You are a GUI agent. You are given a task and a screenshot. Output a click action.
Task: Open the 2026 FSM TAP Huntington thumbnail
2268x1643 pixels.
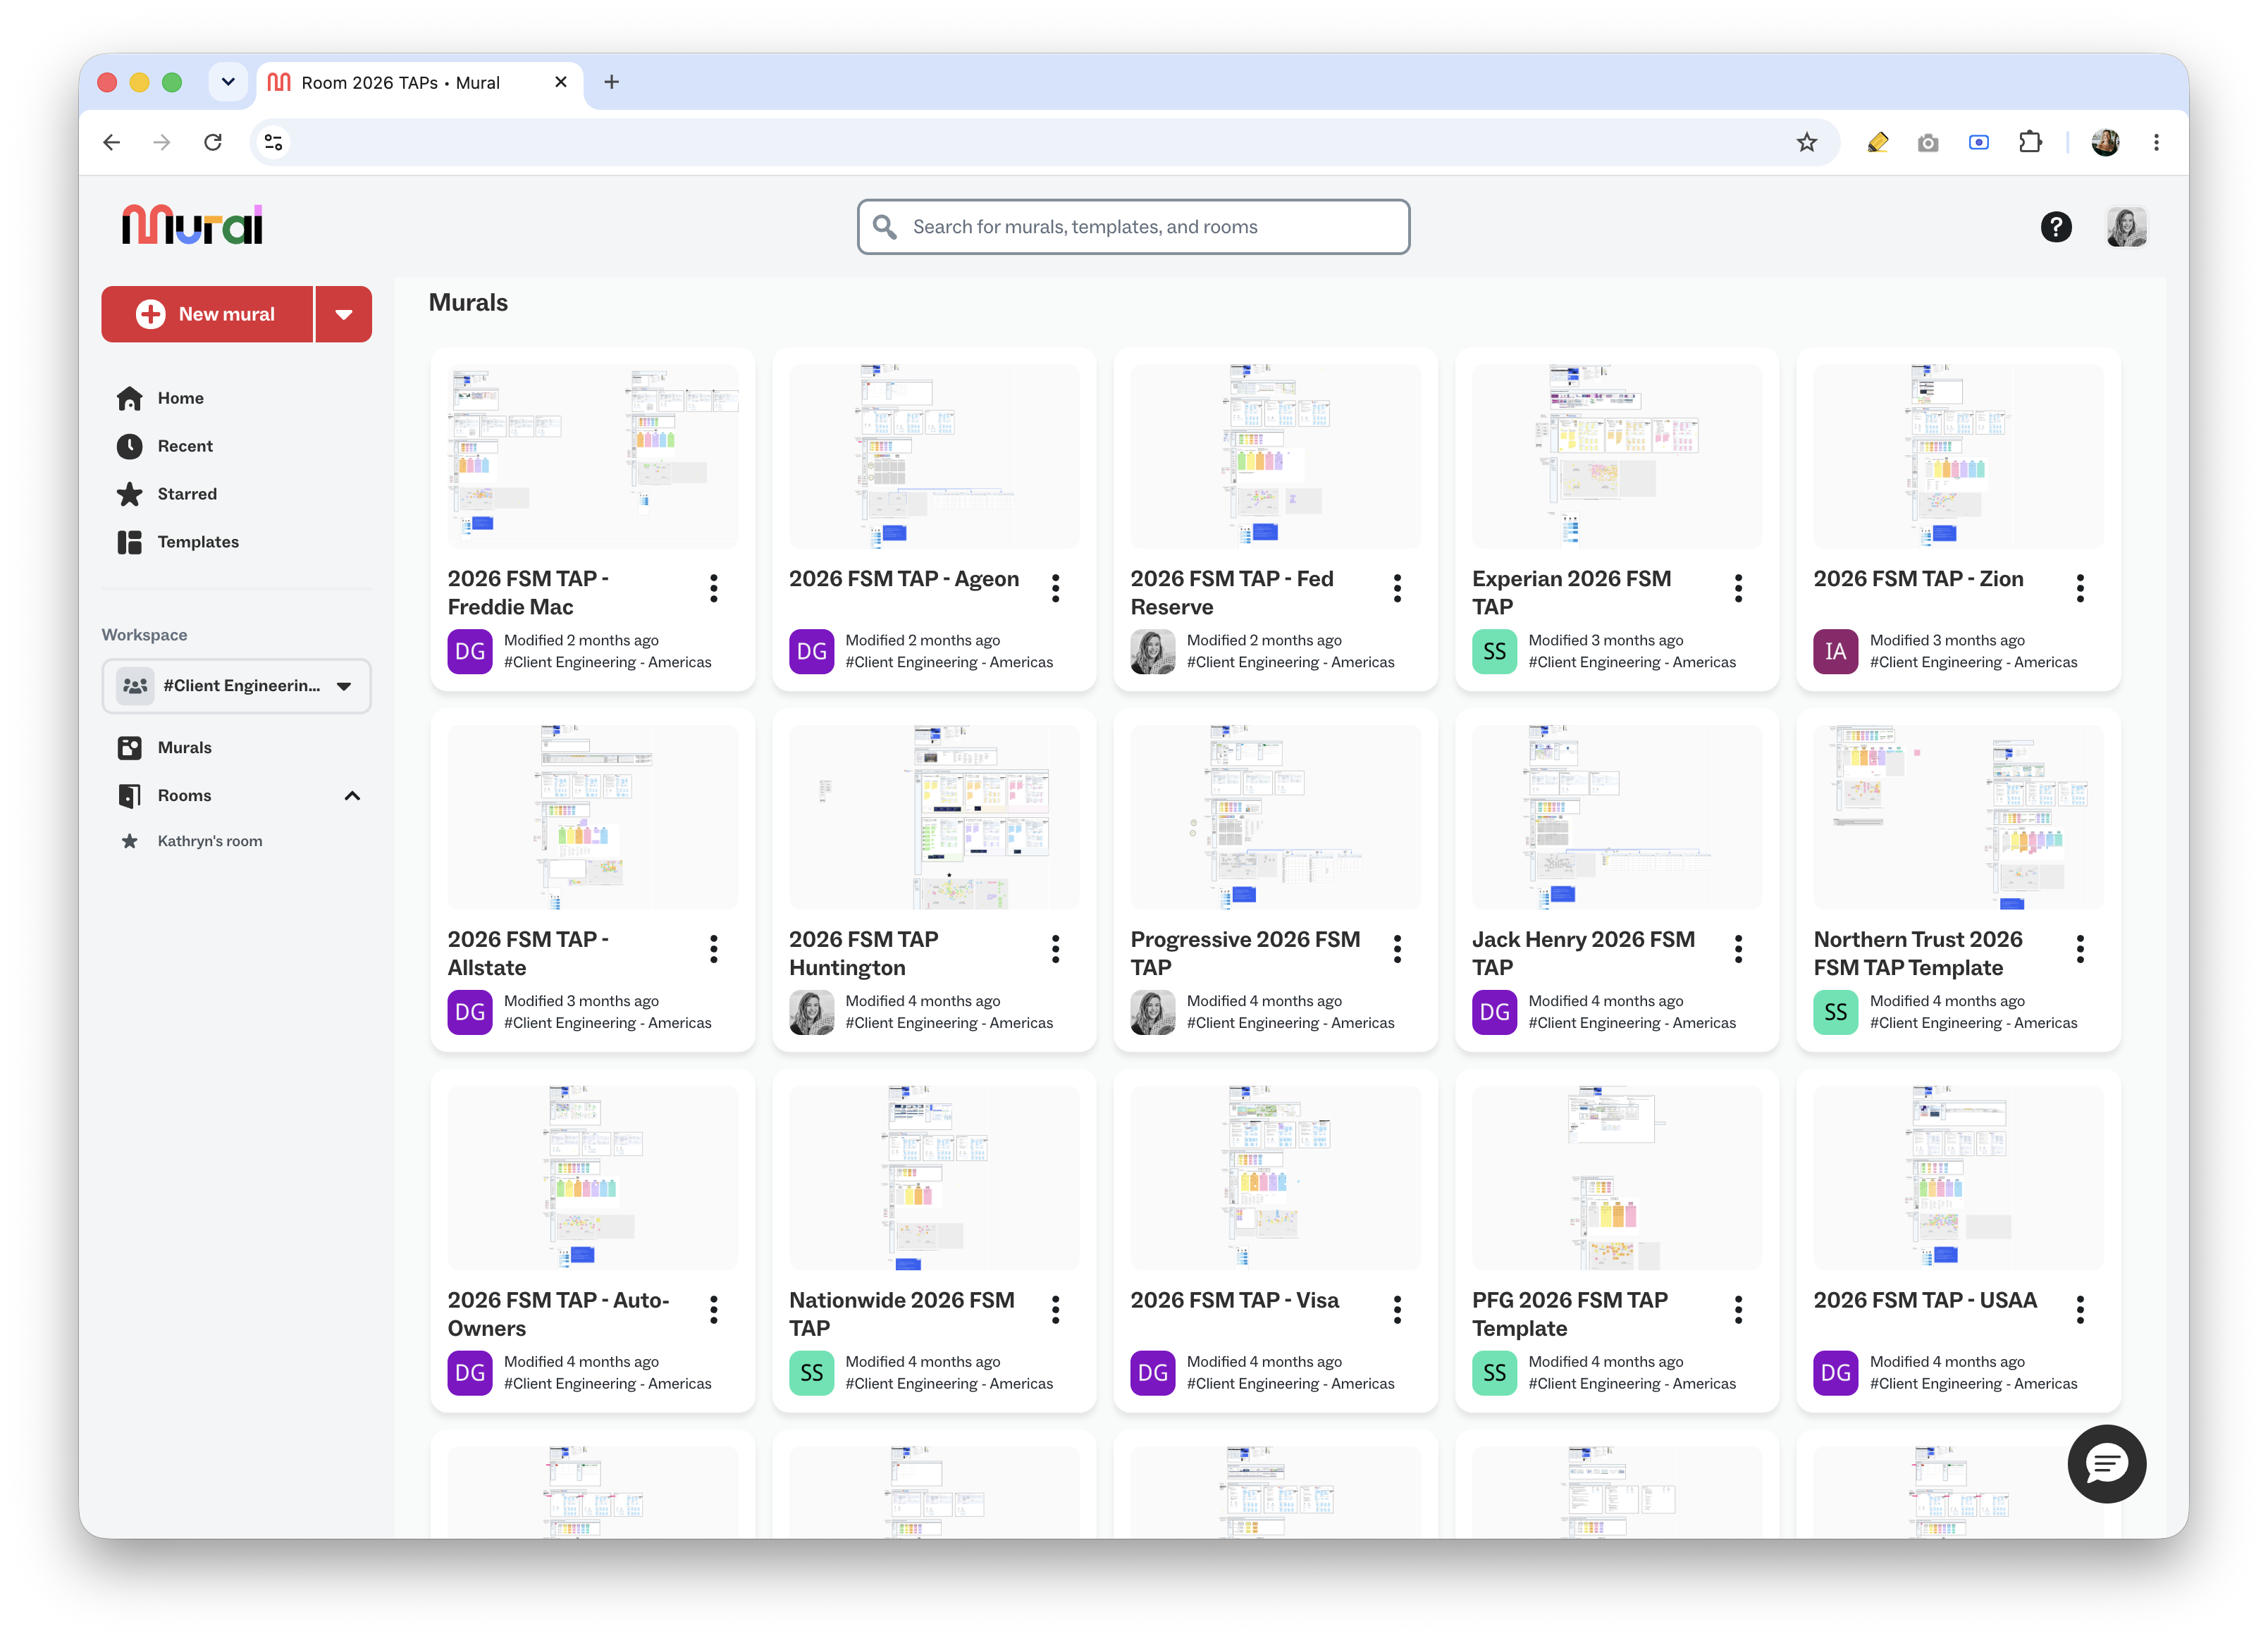[x=934, y=817]
